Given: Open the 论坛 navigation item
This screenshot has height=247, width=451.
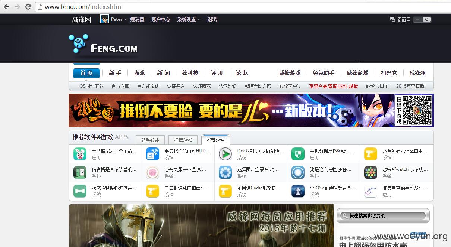Looking at the screenshot, I should tap(242, 73).
